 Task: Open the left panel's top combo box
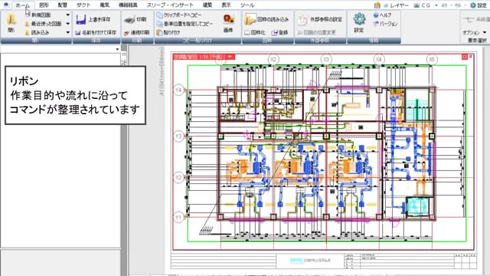(x=60, y=49)
